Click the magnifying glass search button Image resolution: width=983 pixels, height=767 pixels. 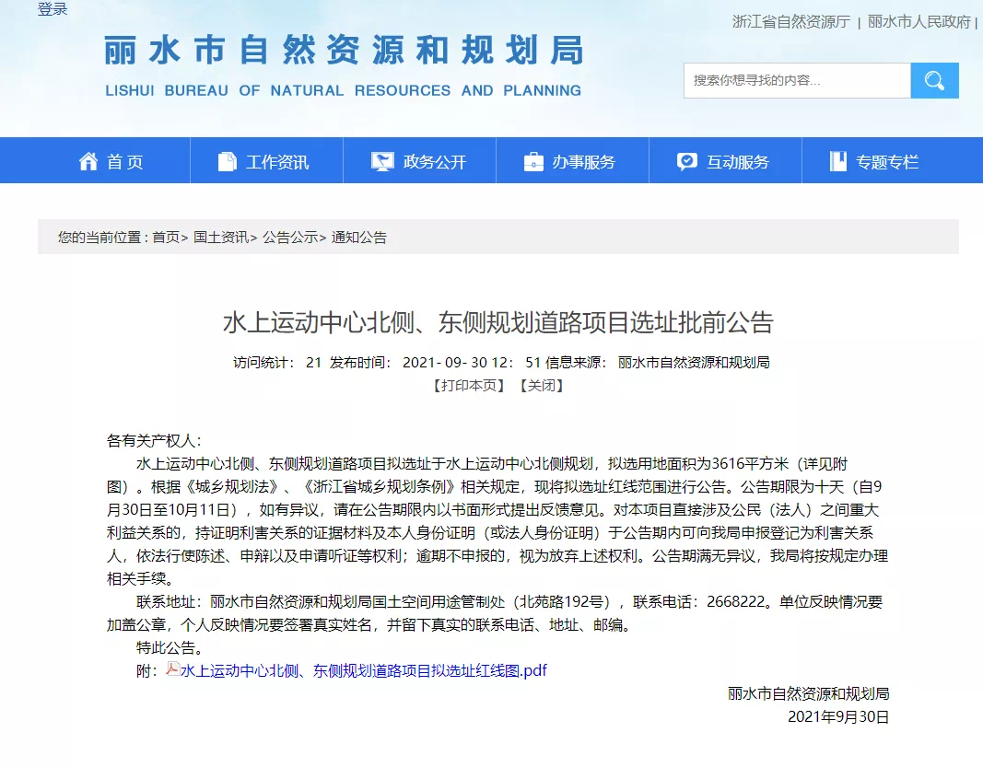pyautogui.click(x=934, y=81)
